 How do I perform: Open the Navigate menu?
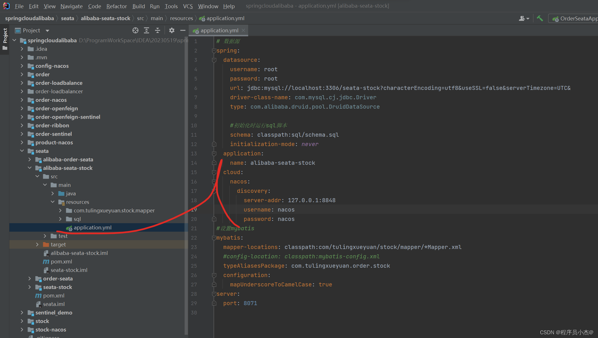pos(72,6)
